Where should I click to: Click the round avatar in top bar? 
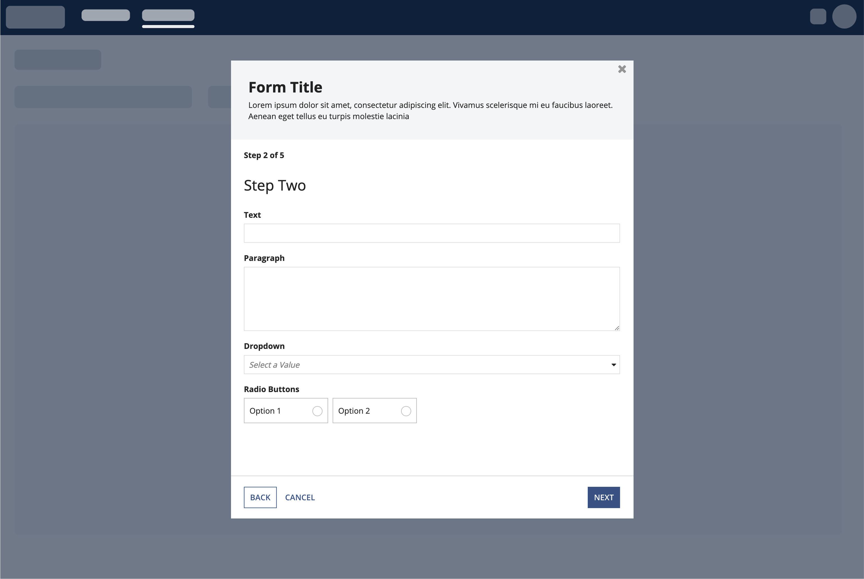[844, 17]
